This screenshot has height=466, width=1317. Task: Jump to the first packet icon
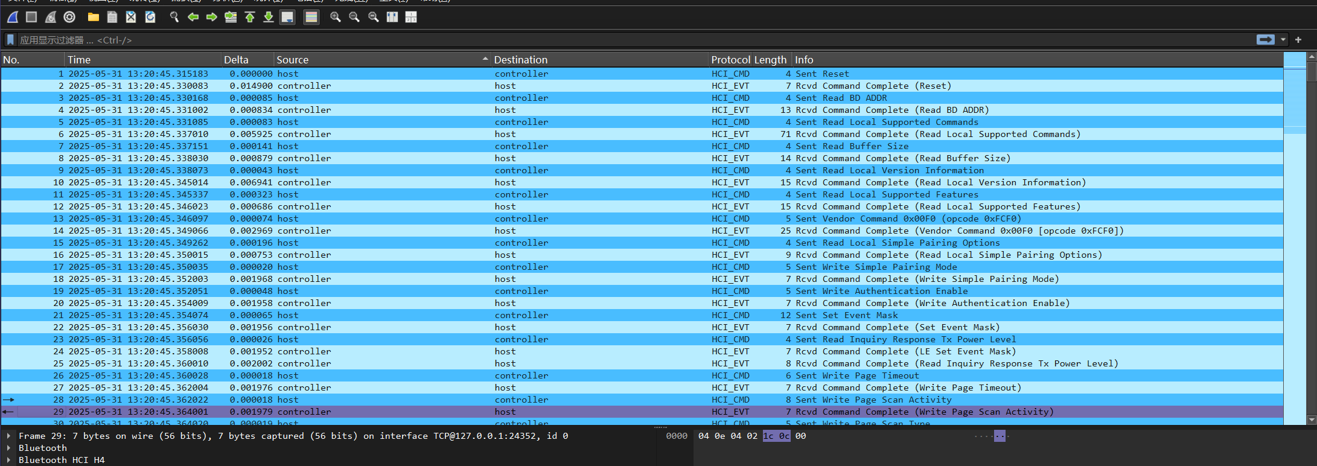tap(250, 17)
